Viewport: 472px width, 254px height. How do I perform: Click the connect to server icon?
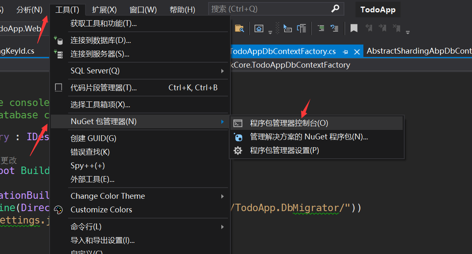pyautogui.click(x=58, y=54)
